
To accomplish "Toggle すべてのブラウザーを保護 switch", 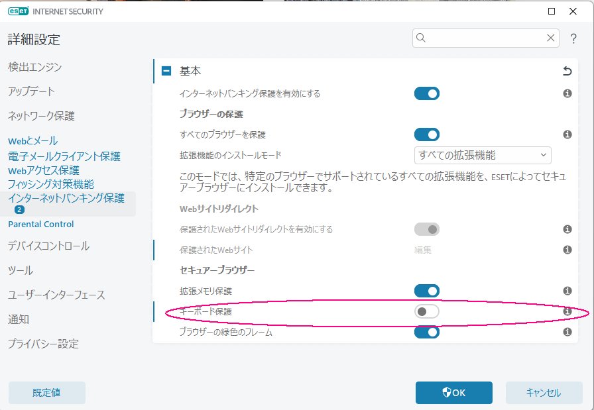I will pyautogui.click(x=426, y=134).
